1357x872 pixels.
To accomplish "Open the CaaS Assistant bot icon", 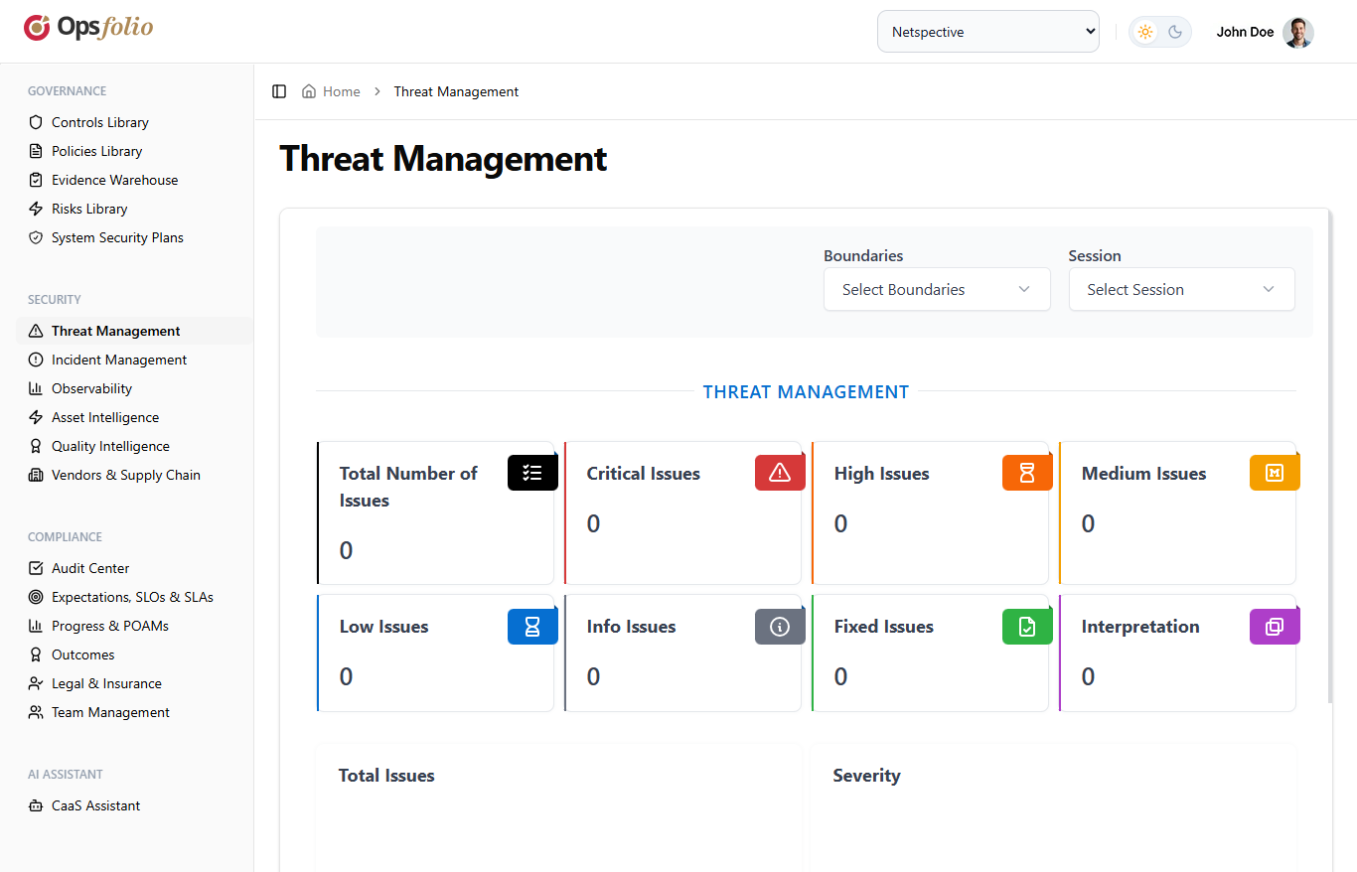I will point(35,804).
